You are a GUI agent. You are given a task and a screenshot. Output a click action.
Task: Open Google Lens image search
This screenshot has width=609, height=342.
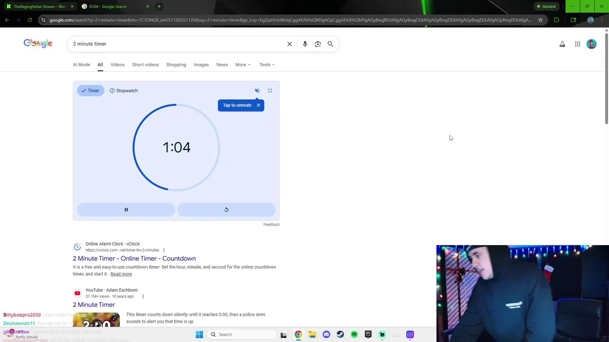tap(317, 44)
